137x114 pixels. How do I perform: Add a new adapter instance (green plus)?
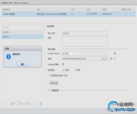[x=4, y=28]
